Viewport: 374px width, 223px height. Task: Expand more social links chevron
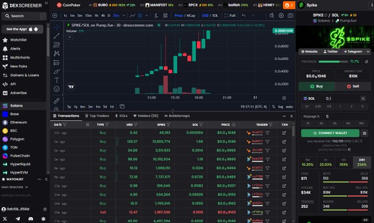coord(368,52)
